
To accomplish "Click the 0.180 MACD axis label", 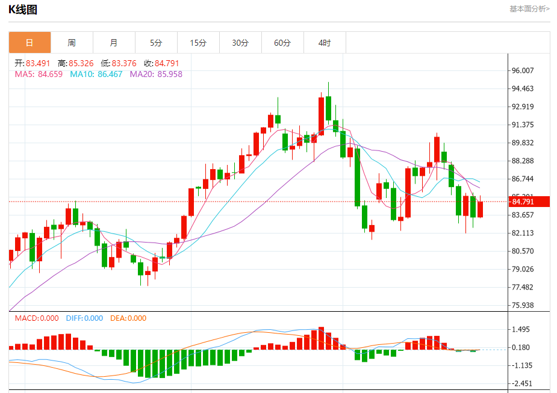I will pos(520,347).
